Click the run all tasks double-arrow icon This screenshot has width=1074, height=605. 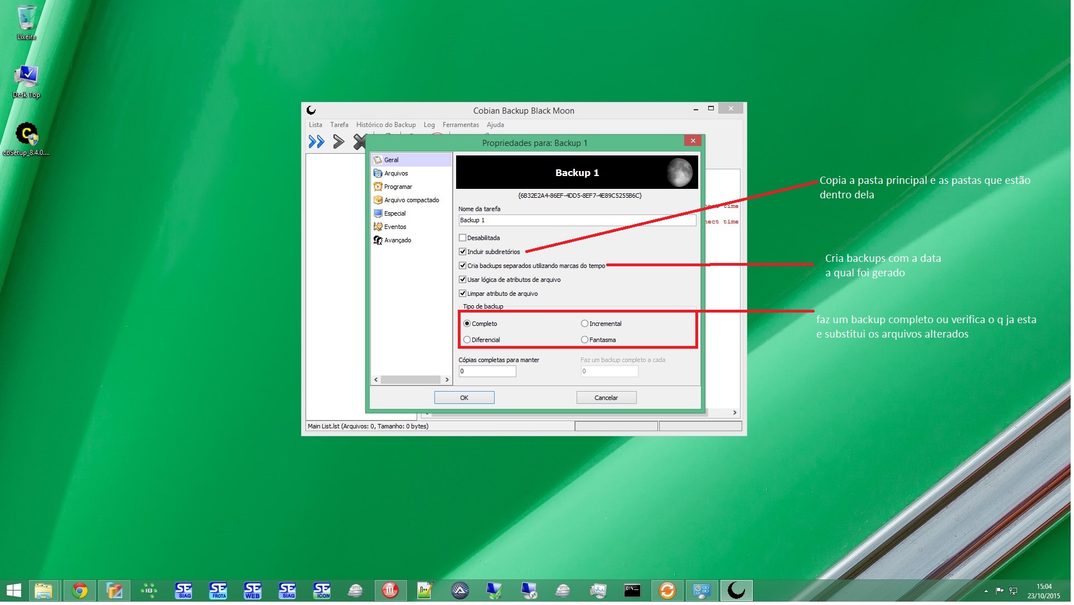317,142
